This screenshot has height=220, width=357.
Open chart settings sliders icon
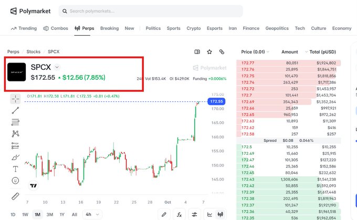pyautogui.click(x=194, y=214)
